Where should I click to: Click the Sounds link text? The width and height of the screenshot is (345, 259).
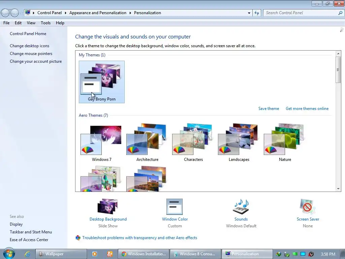[x=241, y=219]
